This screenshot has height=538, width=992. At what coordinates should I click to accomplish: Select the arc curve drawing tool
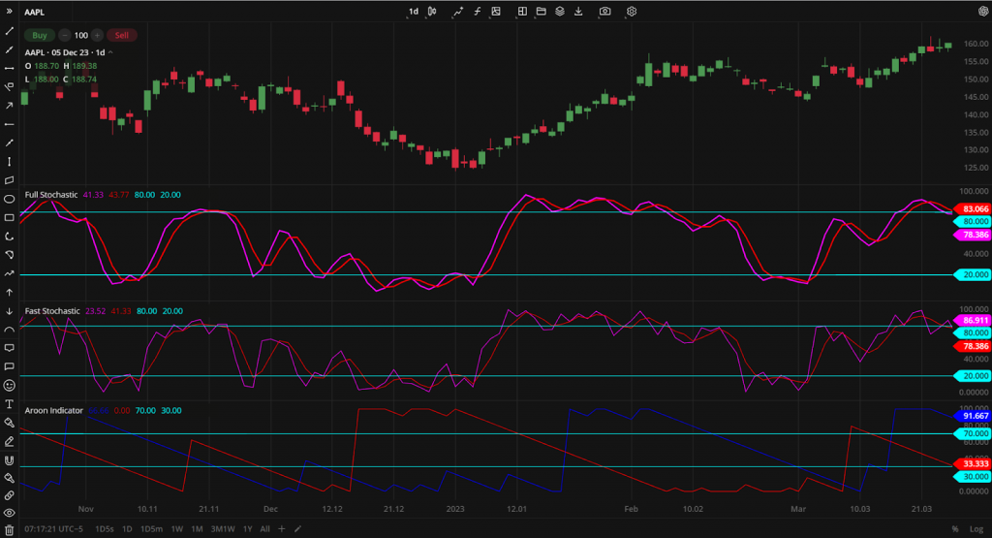[9, 330]
